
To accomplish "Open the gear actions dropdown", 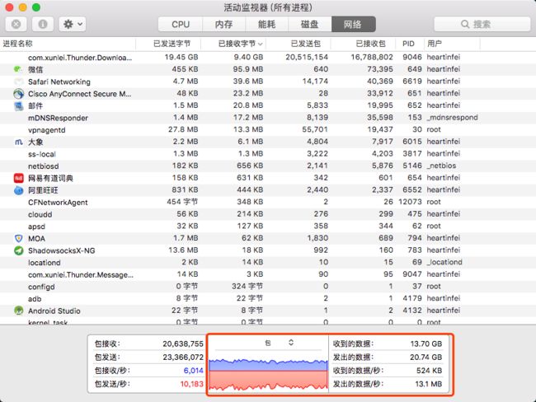I will pos(73,24).
